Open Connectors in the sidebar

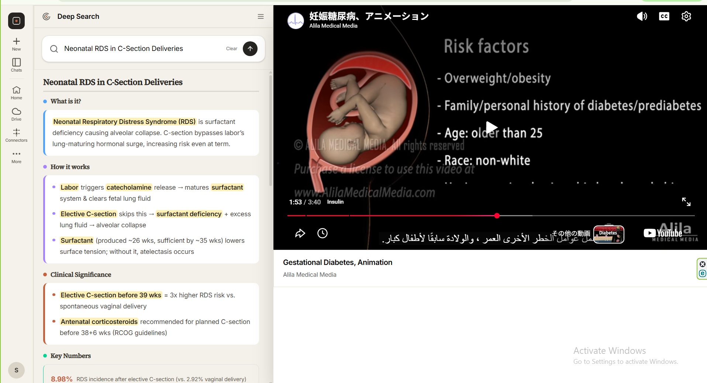(x=17, y=135)
